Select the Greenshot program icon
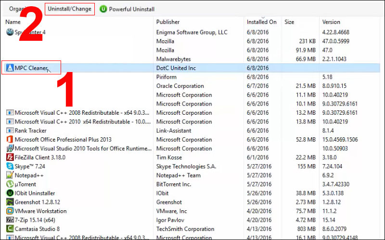Viewport: 385px width, 240px height. click(10, 202)
